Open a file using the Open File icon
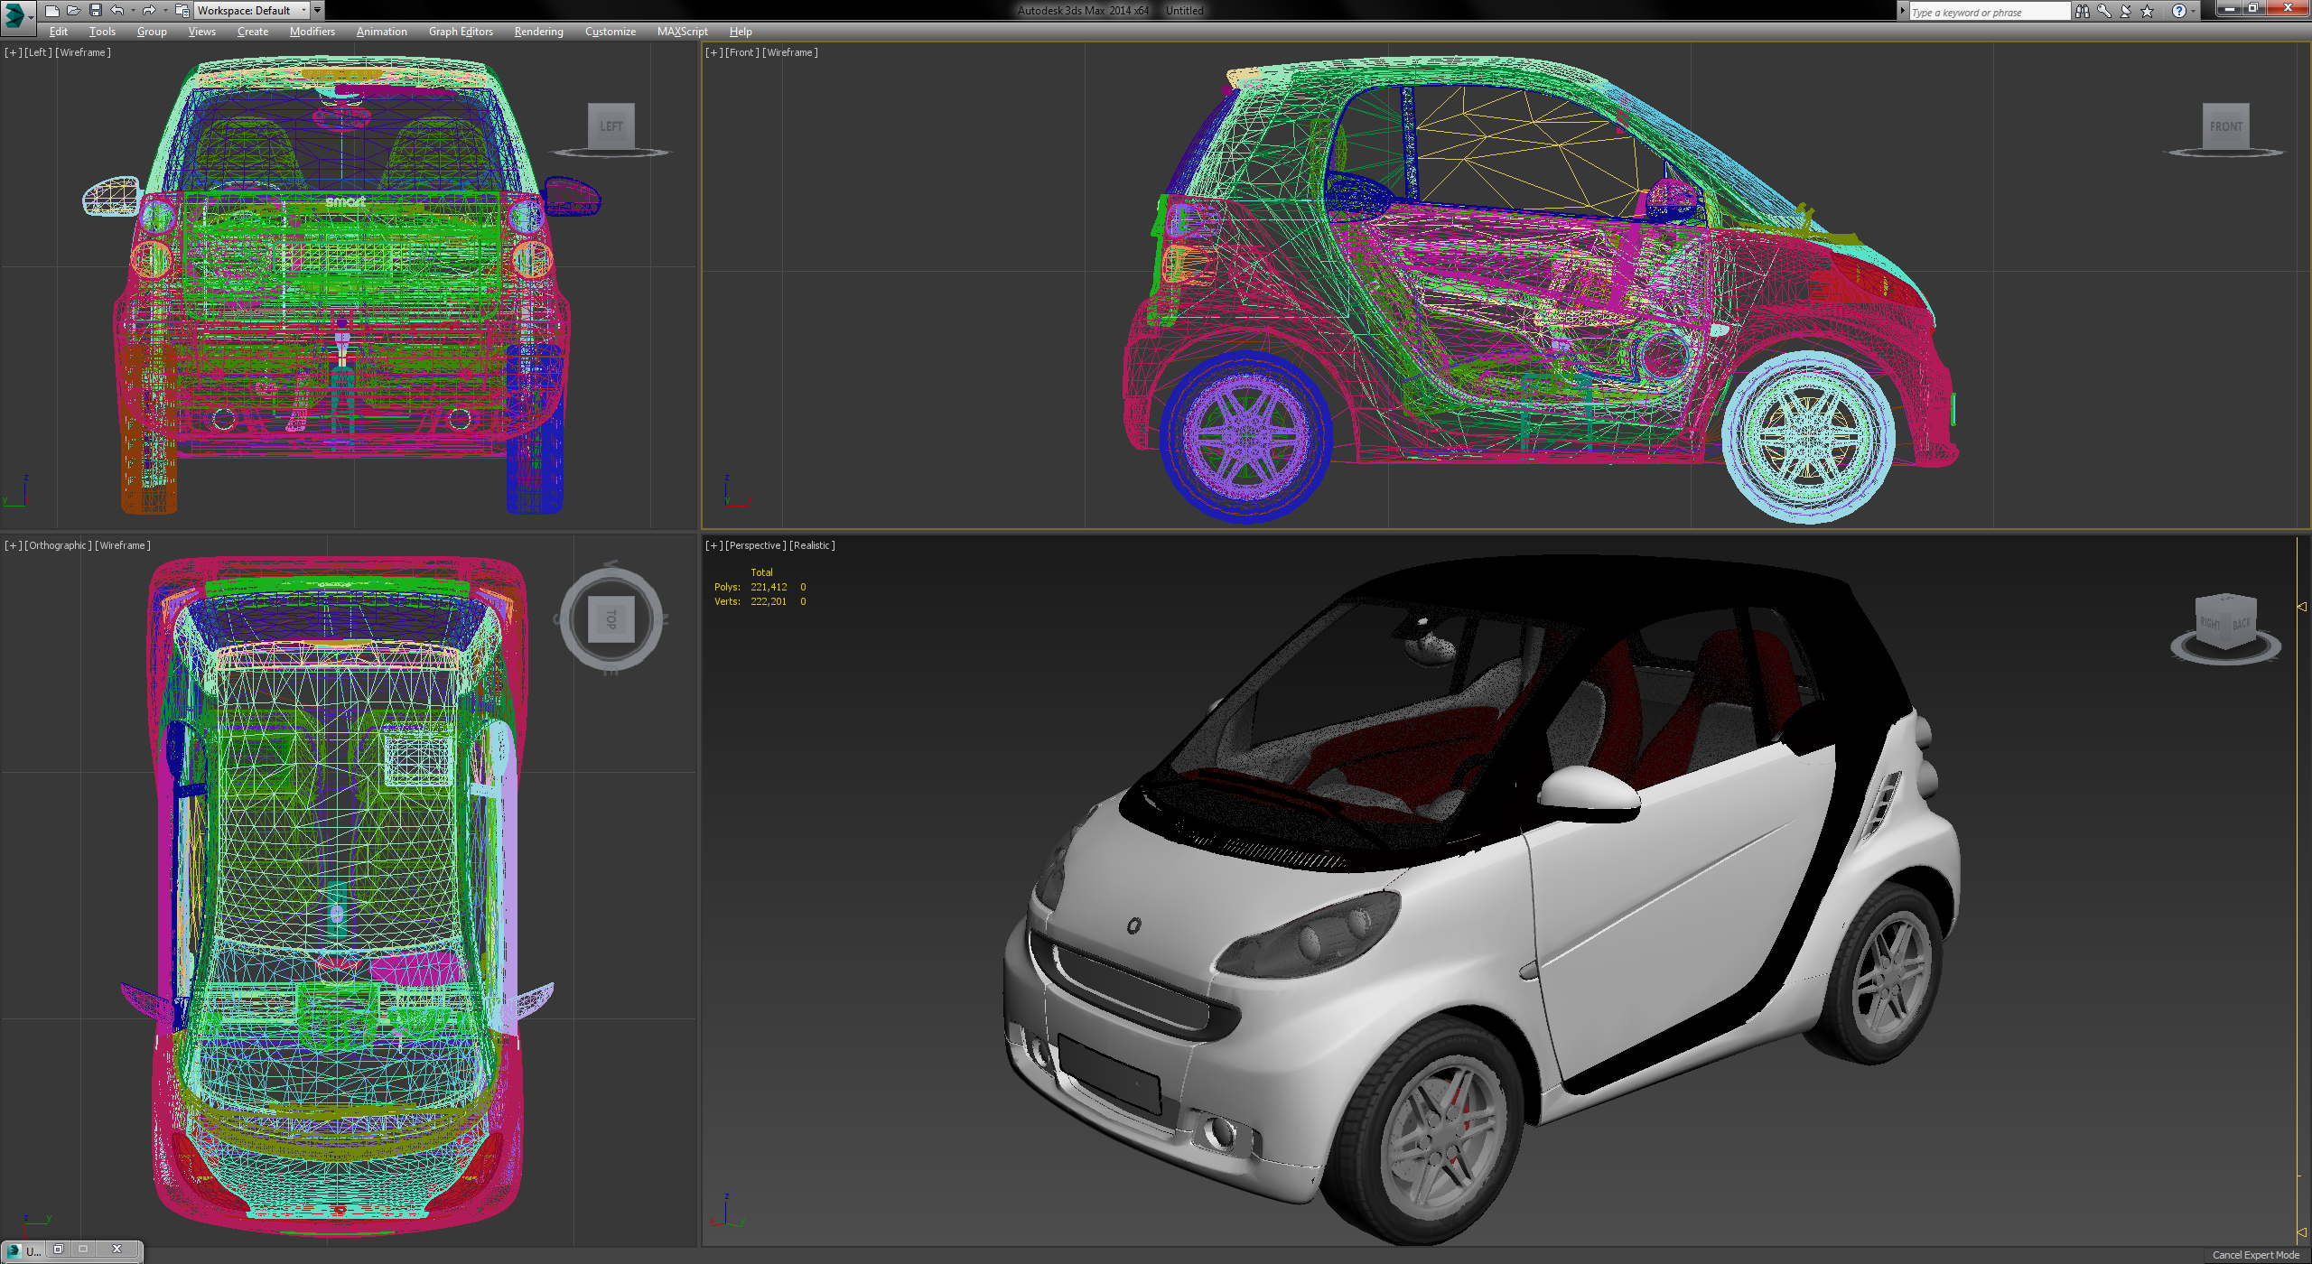 point(74,11)
